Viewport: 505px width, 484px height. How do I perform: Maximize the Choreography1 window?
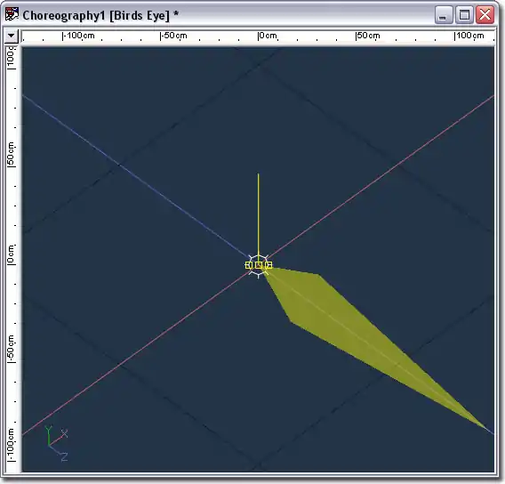464,15
